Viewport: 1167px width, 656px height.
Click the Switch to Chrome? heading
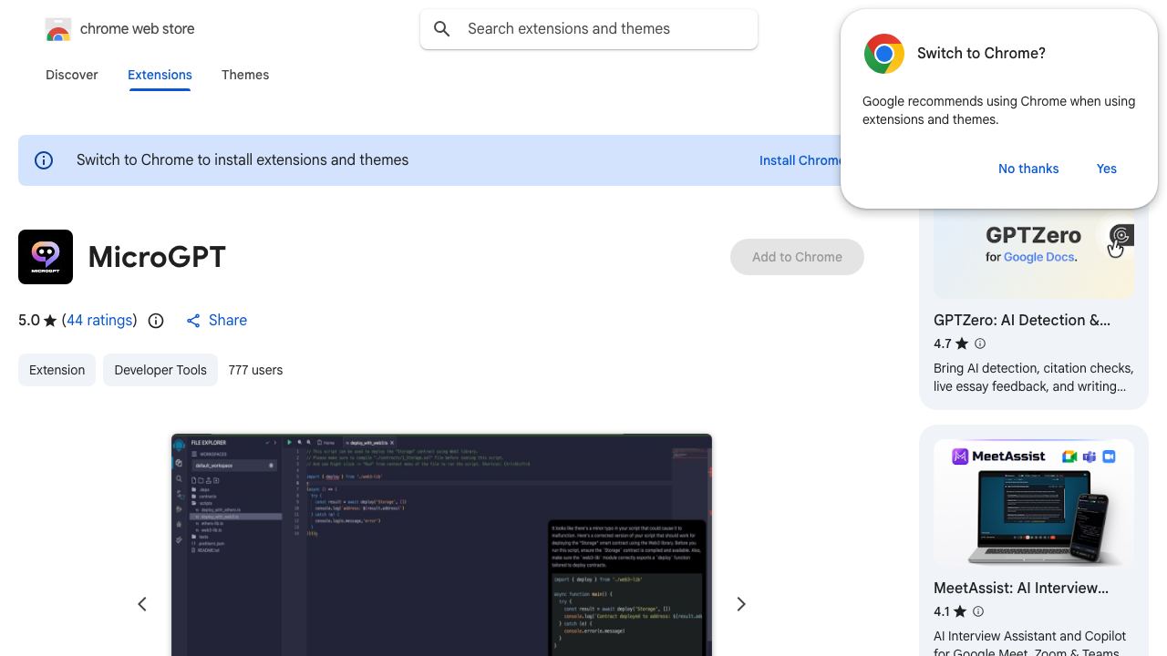click(981, 53)
